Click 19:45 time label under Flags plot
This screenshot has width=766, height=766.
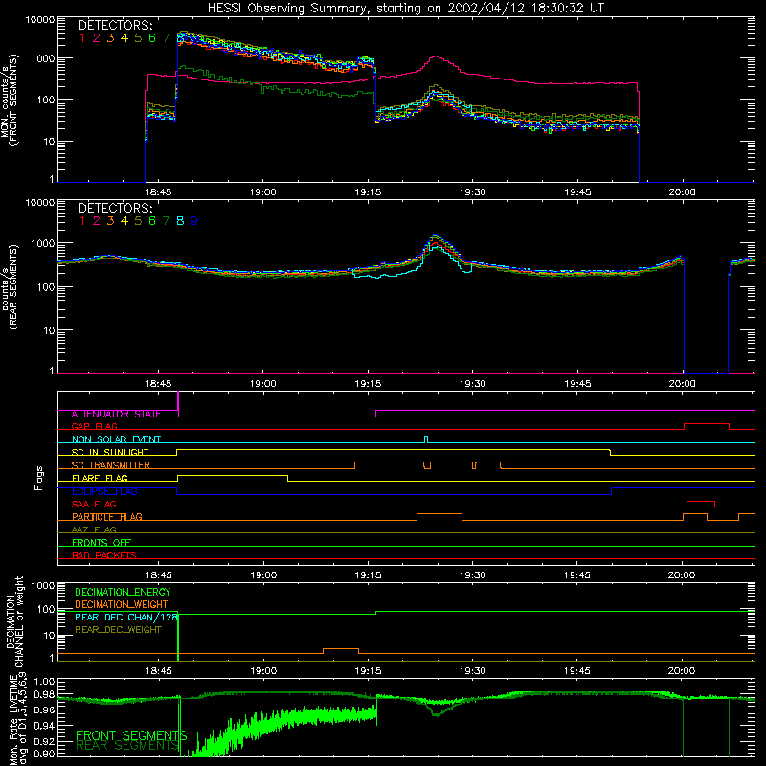point(577,575)
